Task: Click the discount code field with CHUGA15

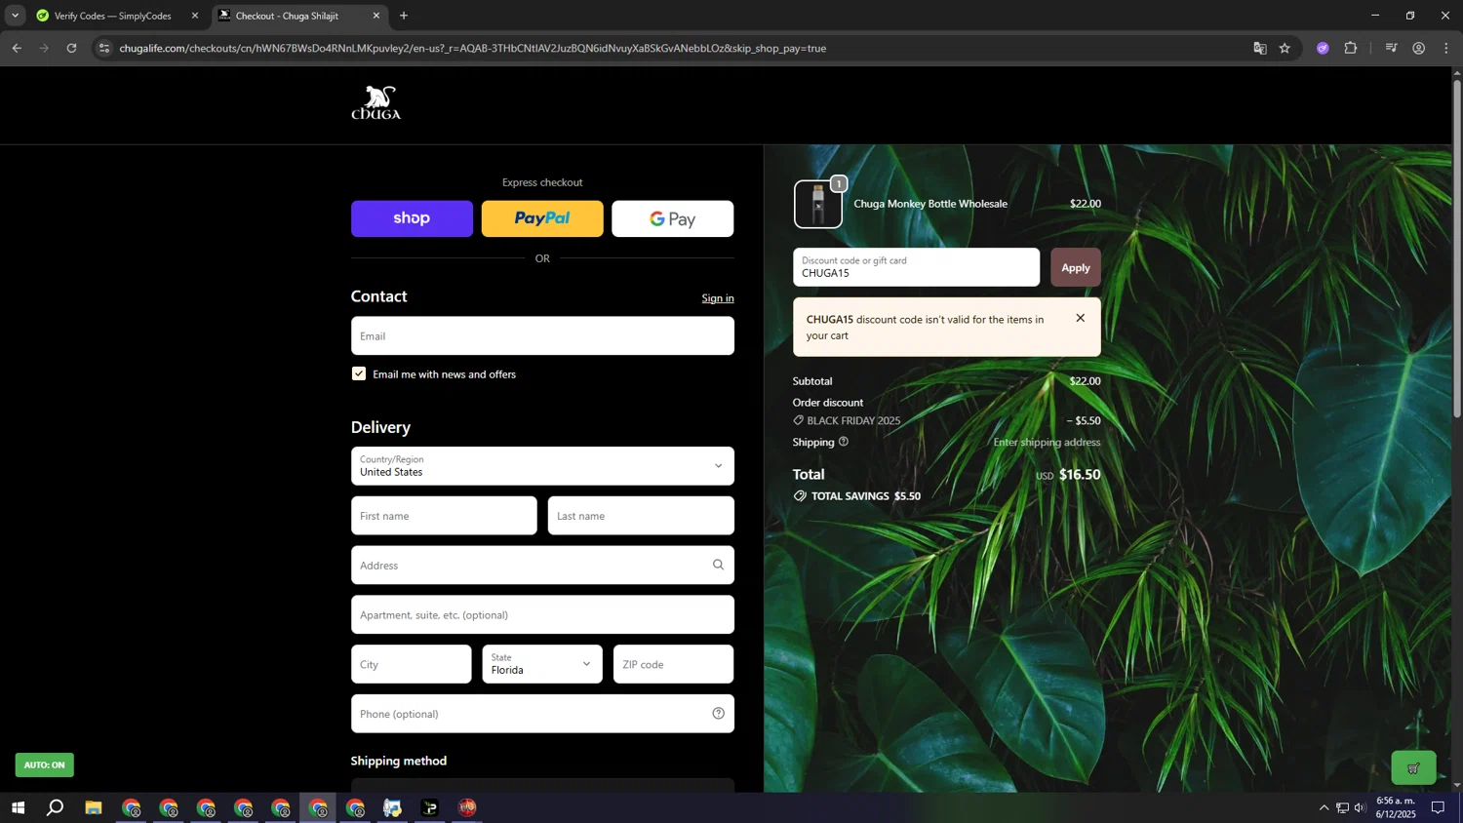Action: [x=917, y=267]
